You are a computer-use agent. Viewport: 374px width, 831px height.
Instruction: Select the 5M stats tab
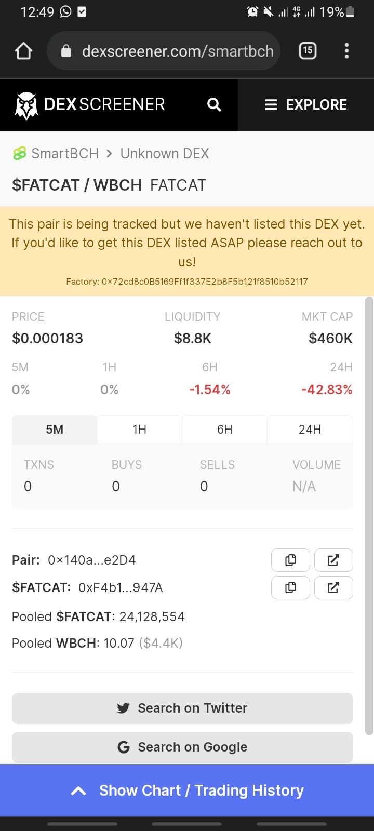point(55,430)
